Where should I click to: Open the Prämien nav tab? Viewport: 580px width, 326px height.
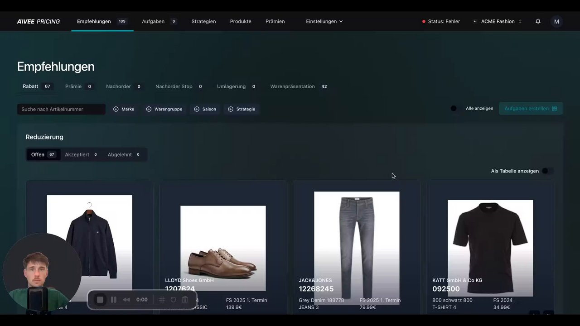(275, 21)
